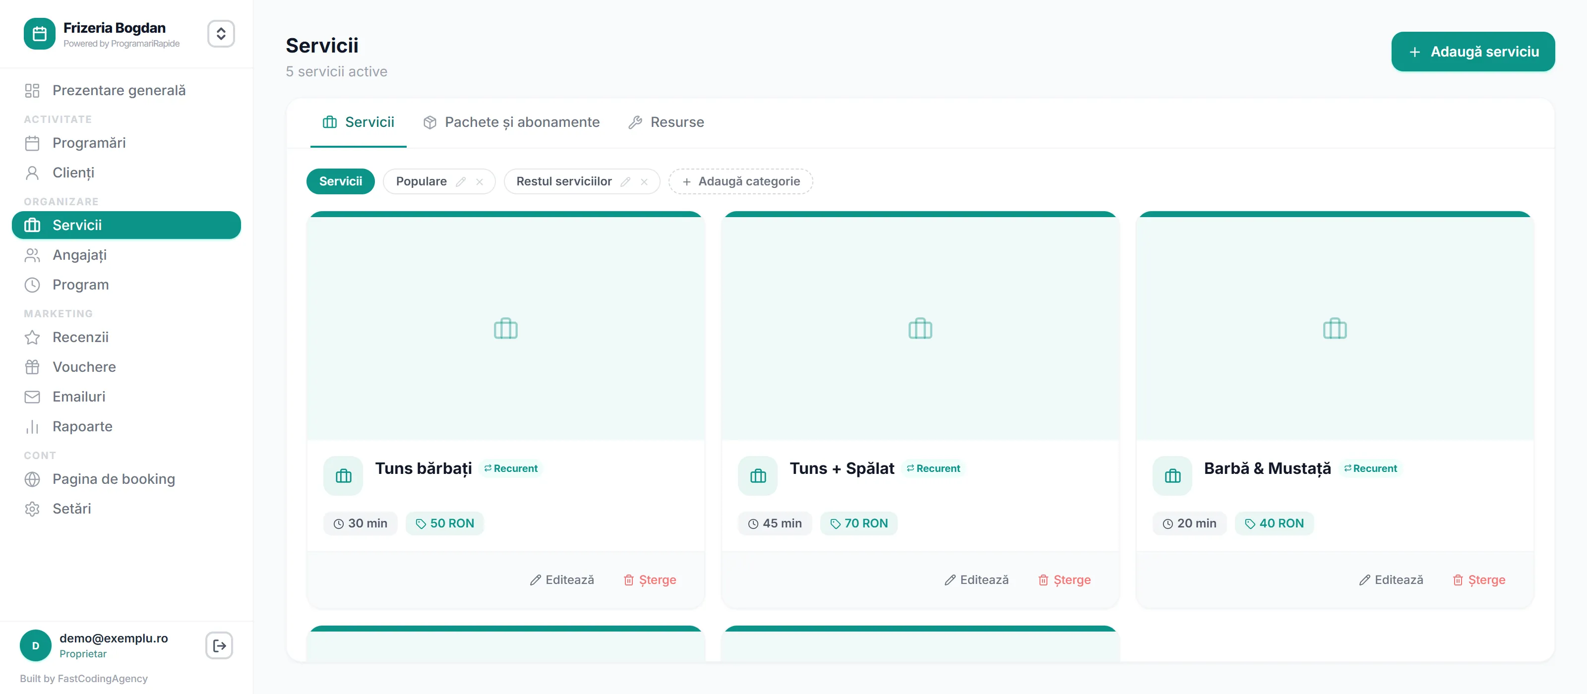Click the logout icon next to demo@exemplu.ro

[219, 645]
